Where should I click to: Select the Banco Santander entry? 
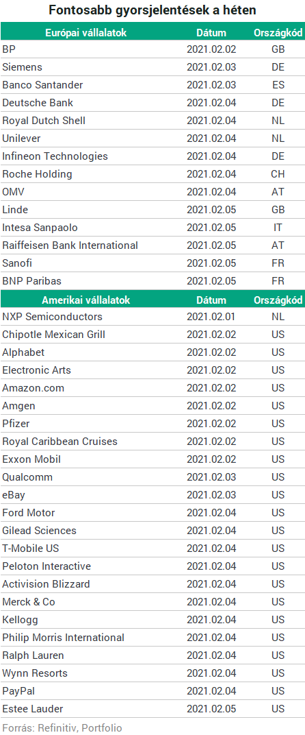tap(42, 84)
